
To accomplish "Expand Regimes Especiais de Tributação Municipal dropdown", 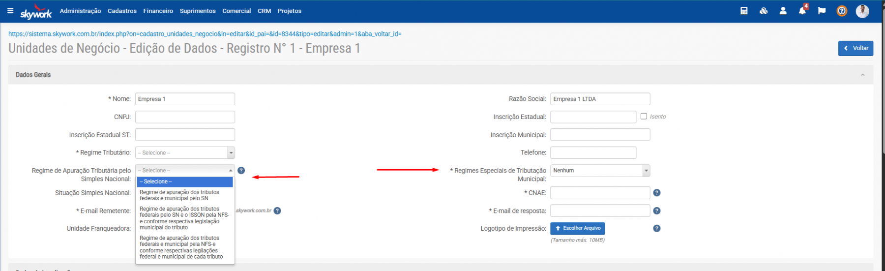I will 600,171.
